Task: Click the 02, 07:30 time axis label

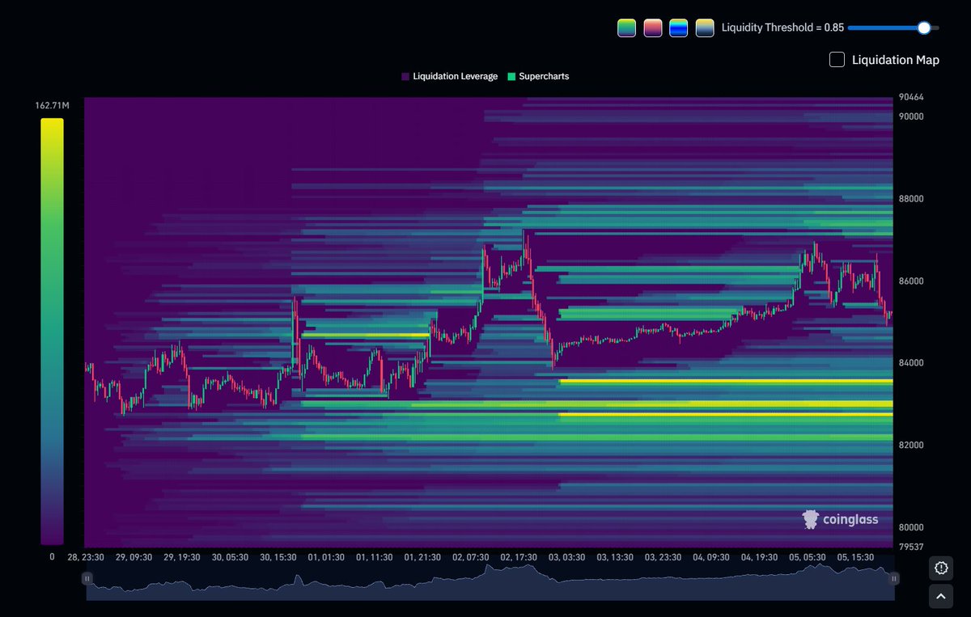Action: click(x=471, y=557)
